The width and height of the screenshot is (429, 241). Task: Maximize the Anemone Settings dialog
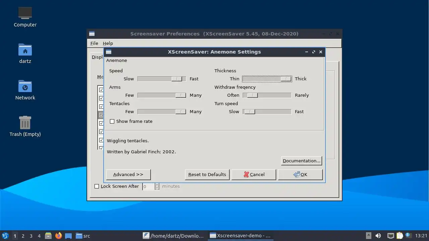pos(314,52)
